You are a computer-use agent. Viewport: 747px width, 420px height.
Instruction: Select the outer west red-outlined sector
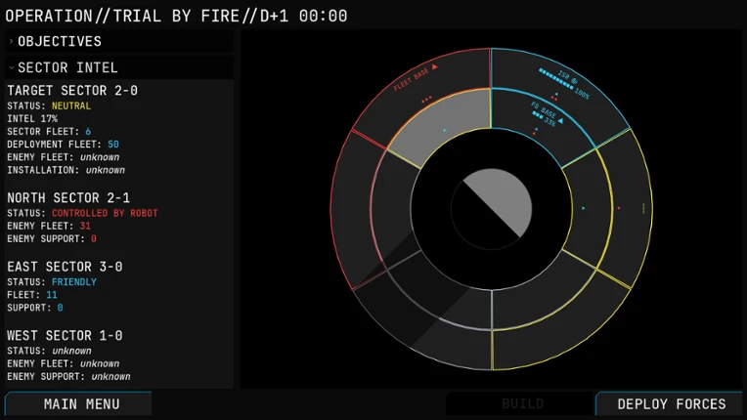351,209
